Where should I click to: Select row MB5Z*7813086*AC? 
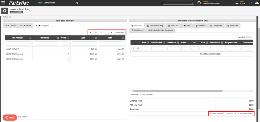(x=65, y=59)
